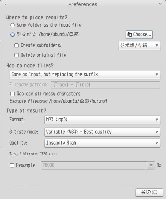Image resolution: width=166 pixels, height=199 pixels.
Task: Click the folder icon on Choose button
Action: point(130,34)
